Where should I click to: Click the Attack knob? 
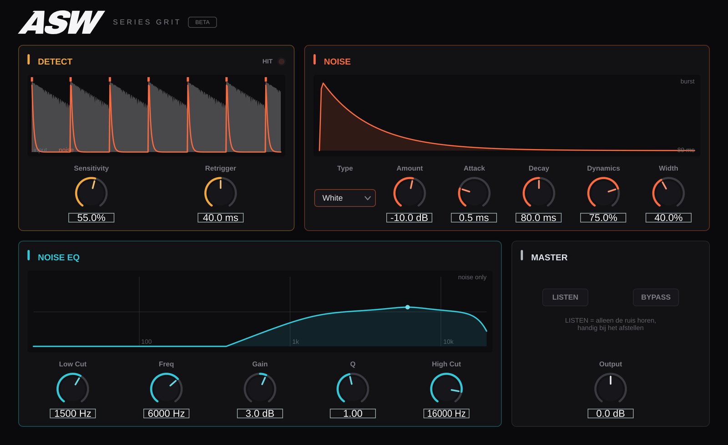point(474,193)
